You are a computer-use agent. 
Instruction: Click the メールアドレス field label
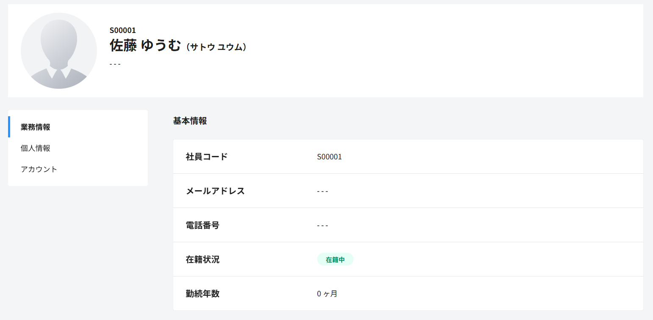pos(215,191)
